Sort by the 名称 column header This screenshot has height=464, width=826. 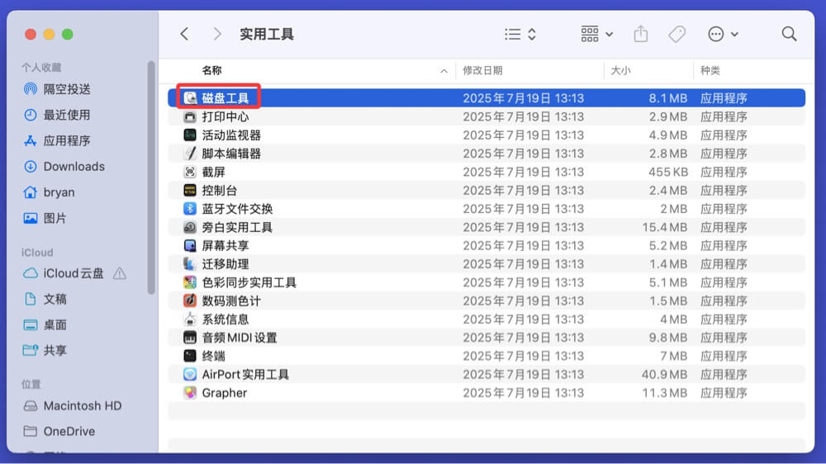point(211,70)
